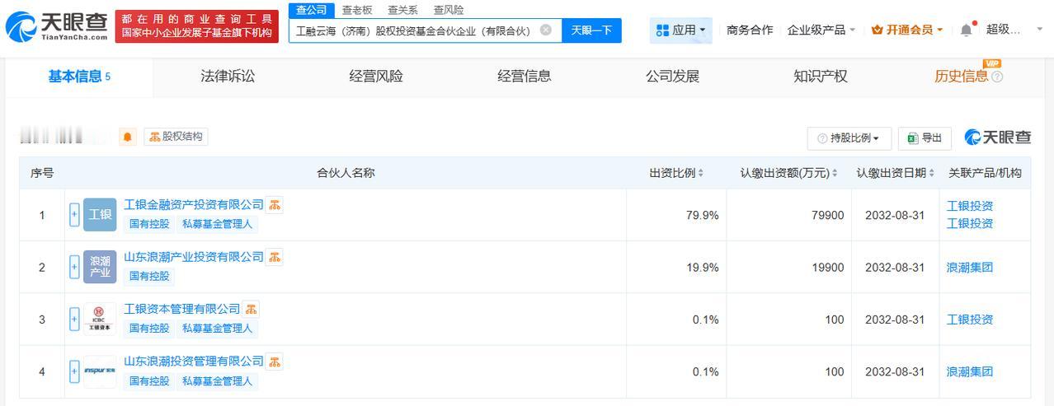Select the 查老板 search tab
Image resolution: width=1054 pixels, height=406 pixels.
357,10
